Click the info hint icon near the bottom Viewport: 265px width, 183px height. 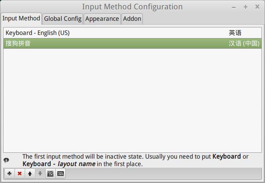click(6, 160)
